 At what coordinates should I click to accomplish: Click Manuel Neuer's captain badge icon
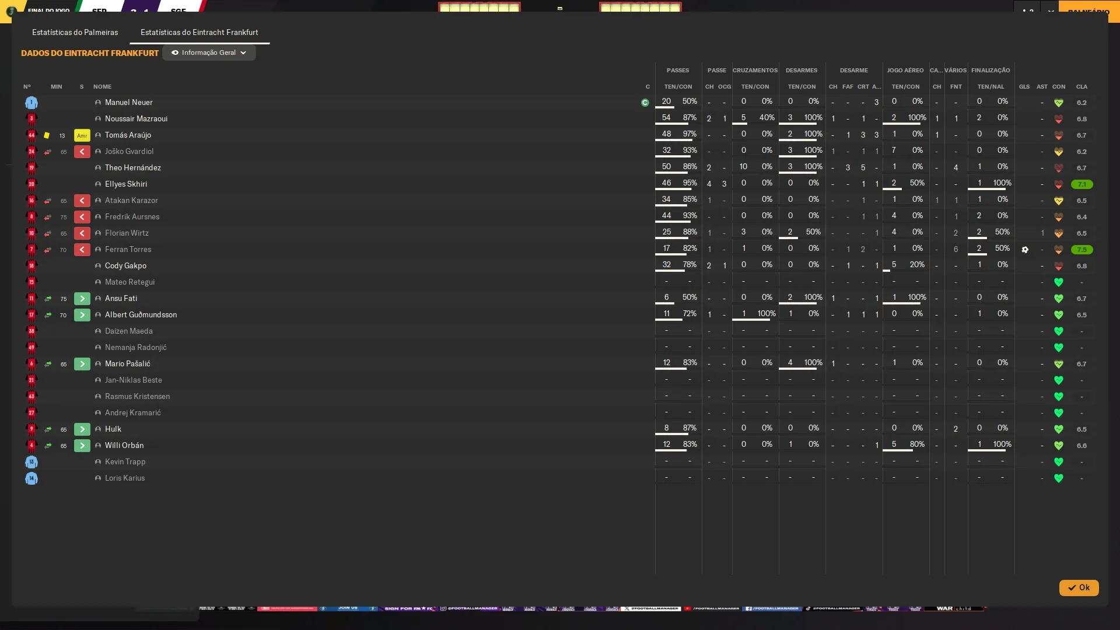pos(645,103)
